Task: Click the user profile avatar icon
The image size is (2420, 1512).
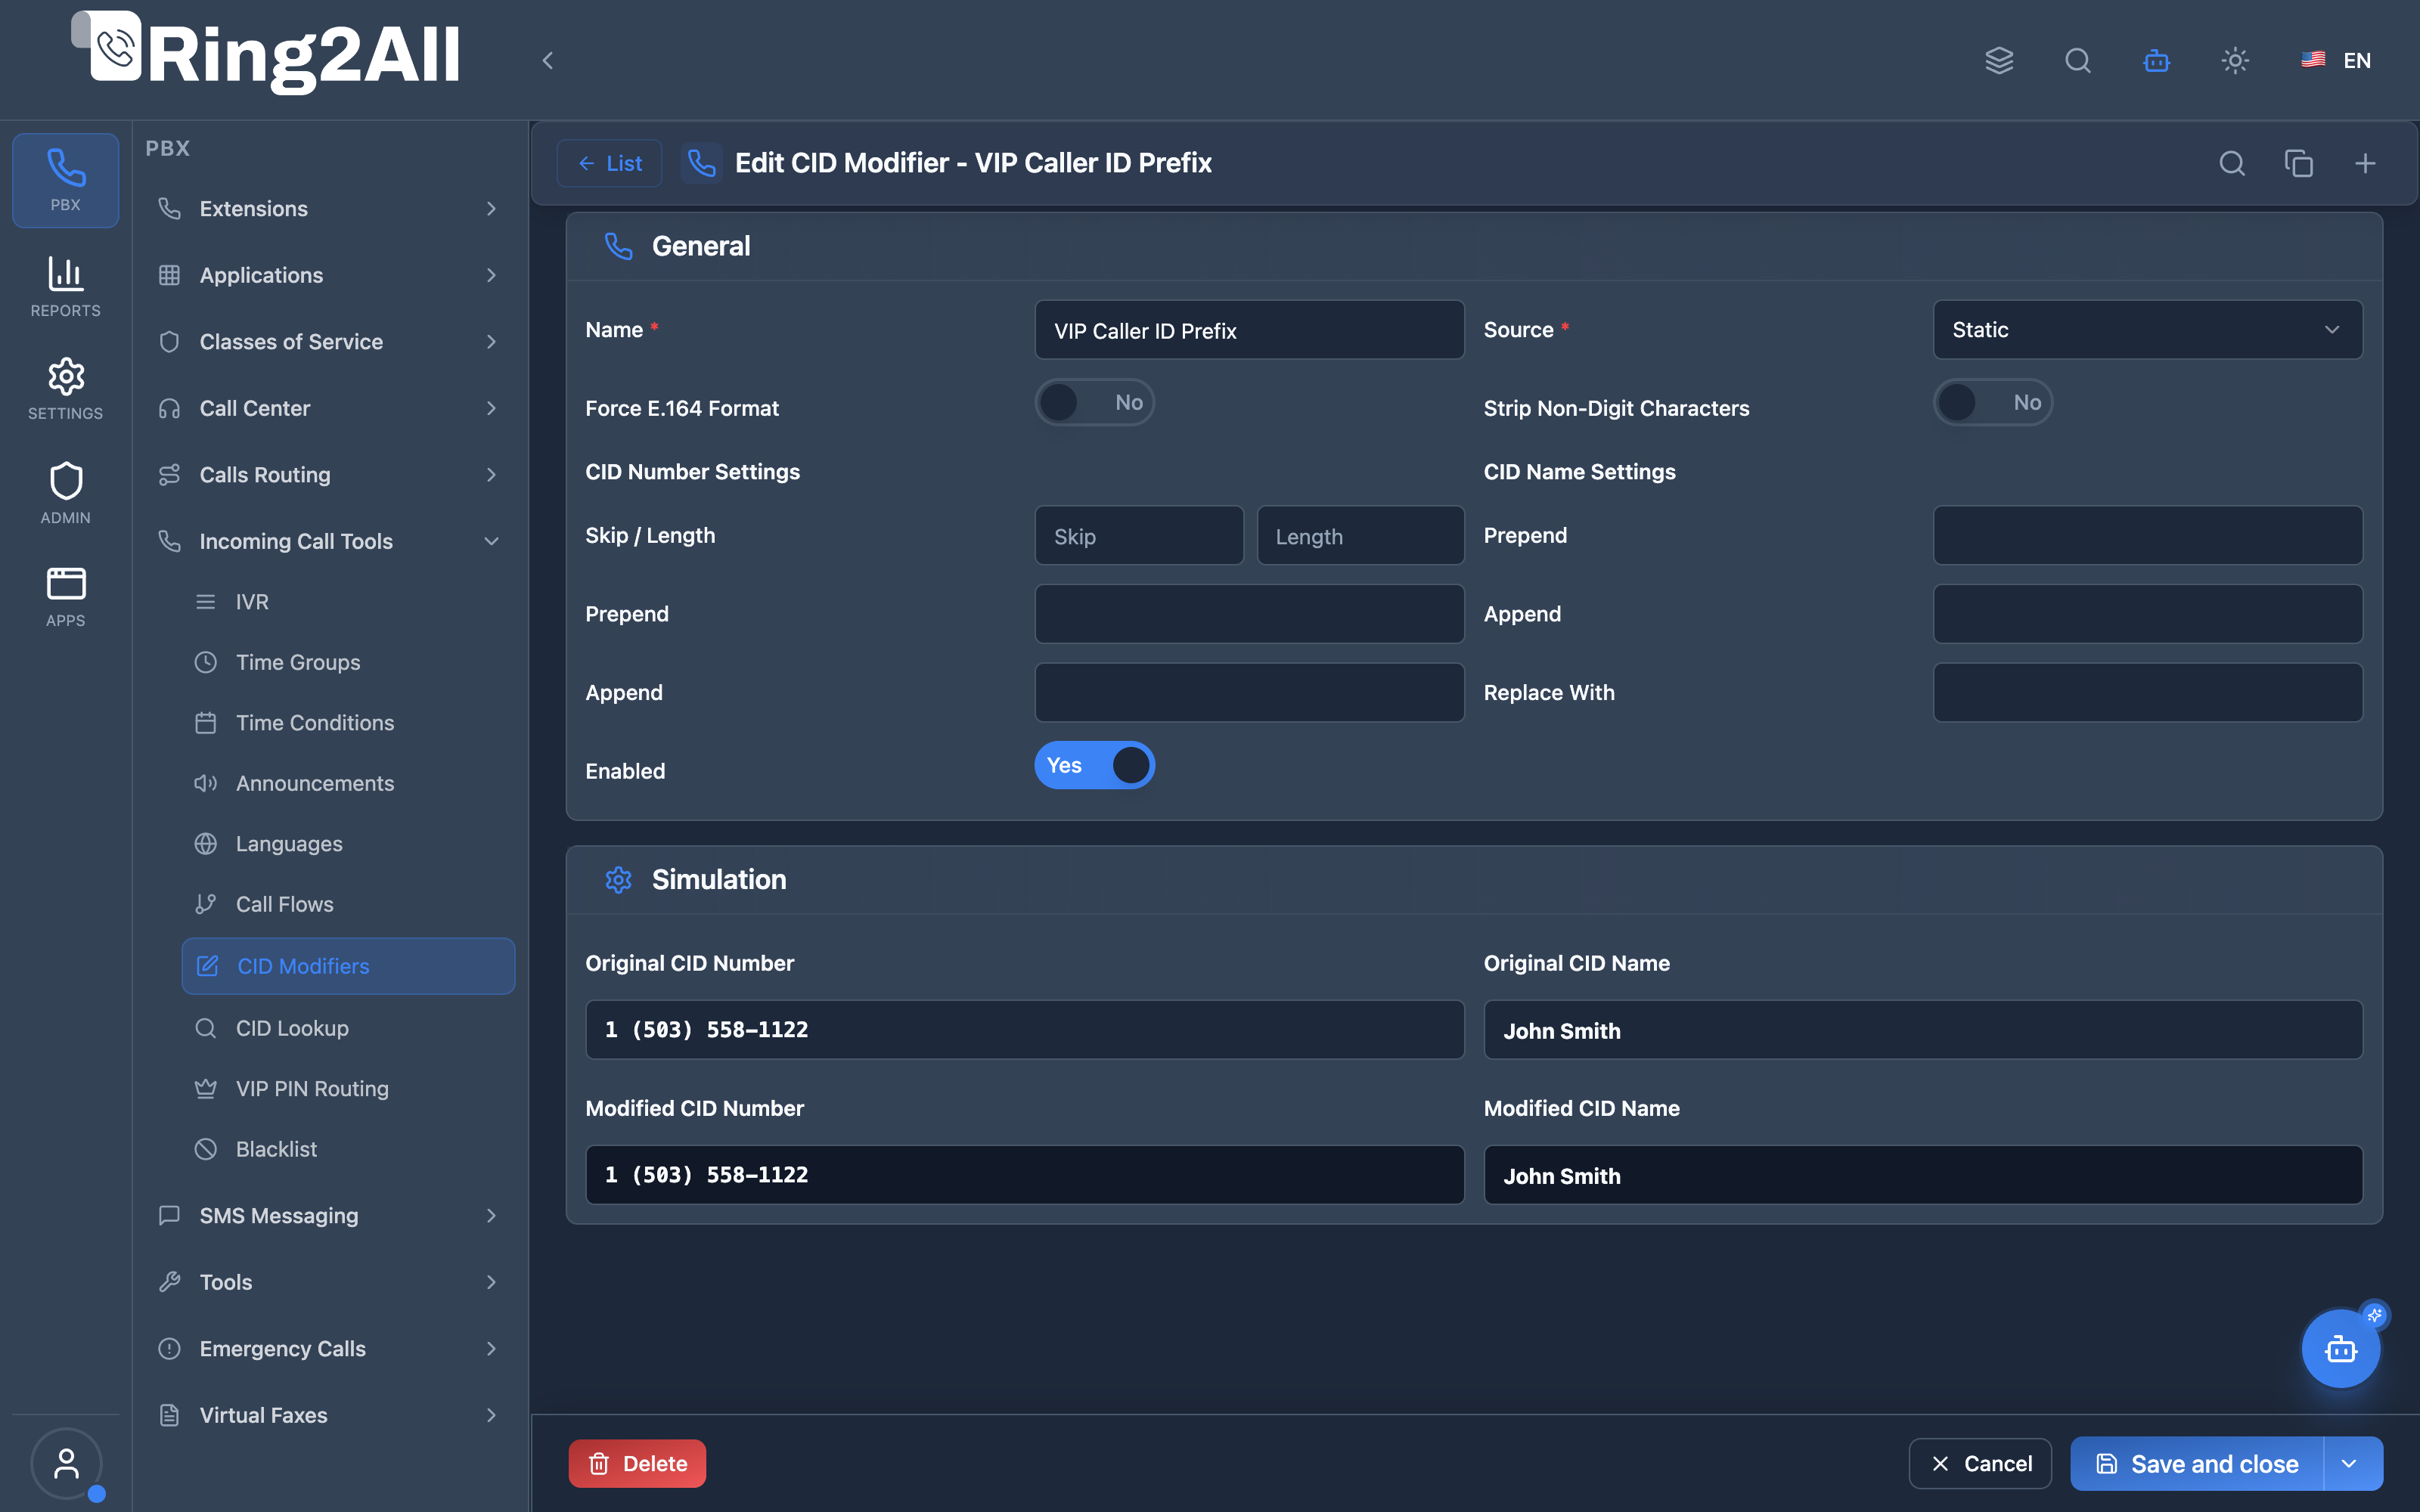Action: click(x=66, y=1464)
